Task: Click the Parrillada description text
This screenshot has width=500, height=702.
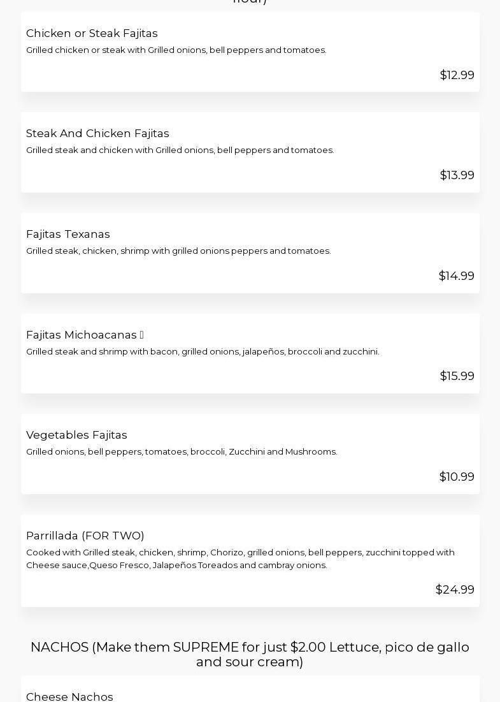Action: [240, 559]
